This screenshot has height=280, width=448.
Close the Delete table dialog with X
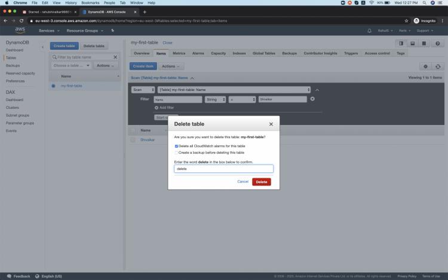coord(271,124)
